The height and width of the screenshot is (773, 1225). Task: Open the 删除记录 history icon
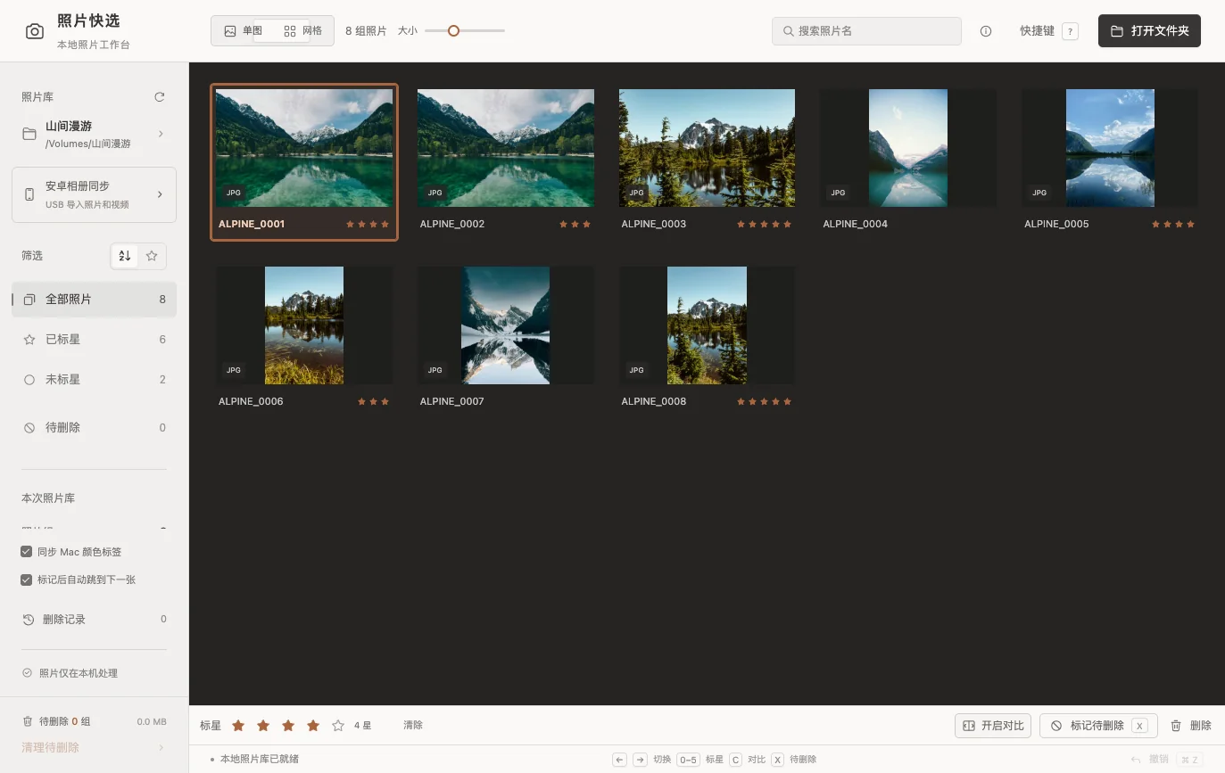29,620
